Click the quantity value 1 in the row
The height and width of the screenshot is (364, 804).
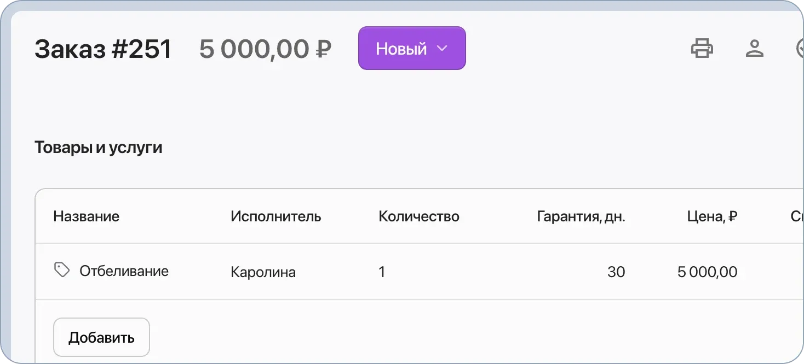point(382,271)
